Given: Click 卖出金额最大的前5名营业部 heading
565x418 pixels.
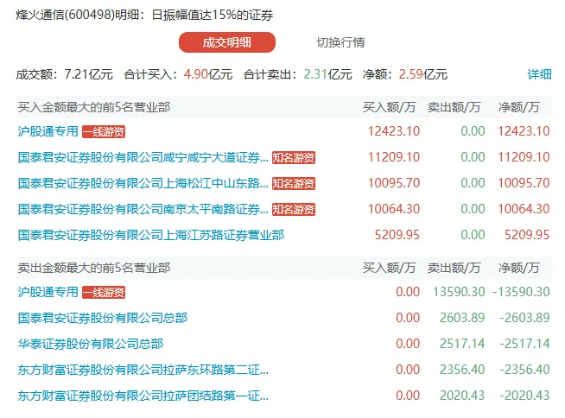Looking at the screenshot, I should (93, 268).
